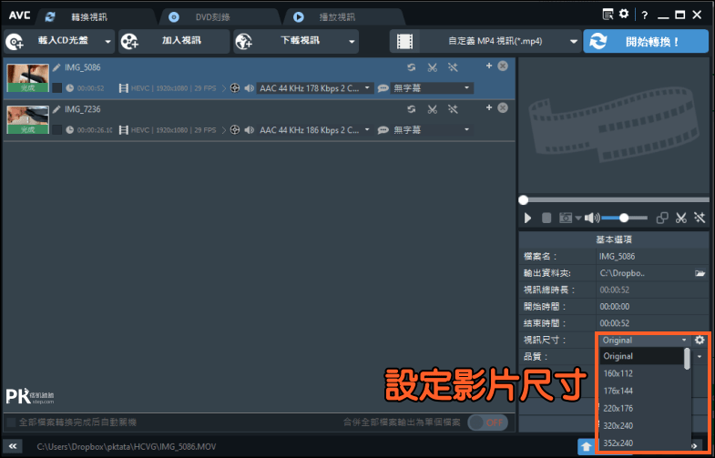Expand the snapshot dropdown arrow
715x458 pixels.
[577, 219]
